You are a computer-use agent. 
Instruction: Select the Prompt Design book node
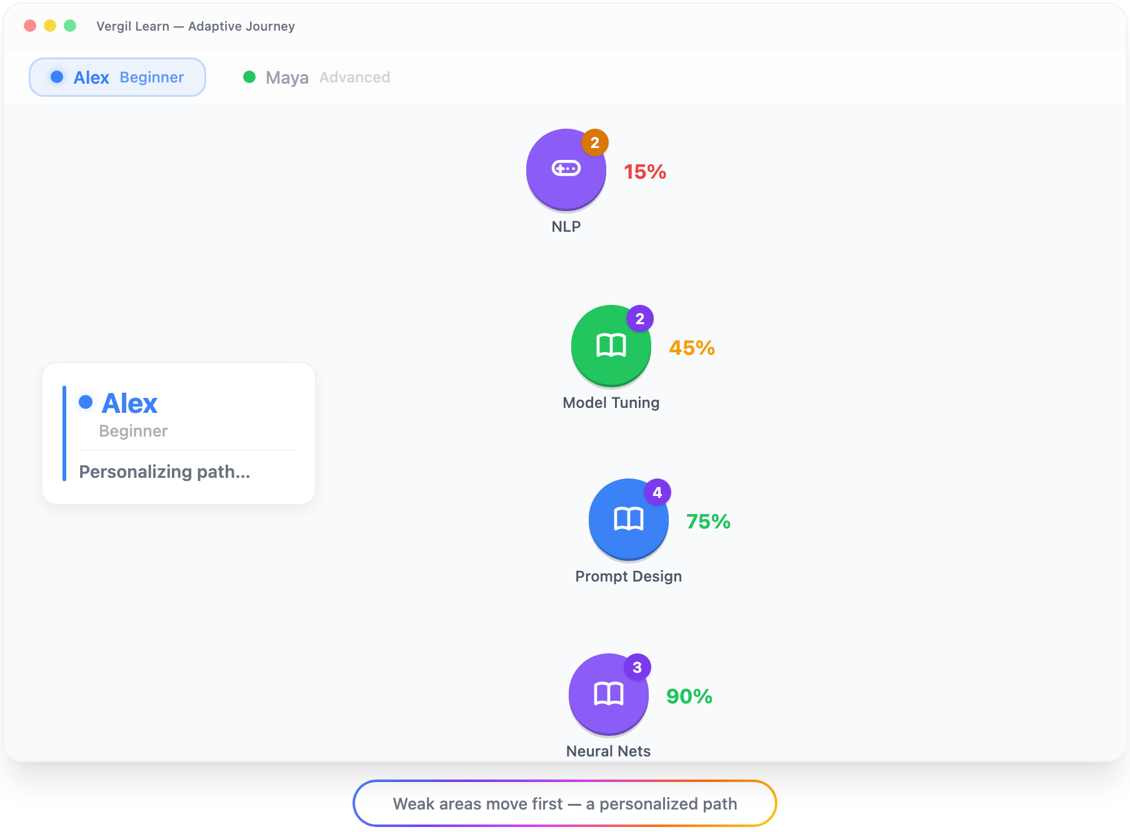[x=628, y=518]
